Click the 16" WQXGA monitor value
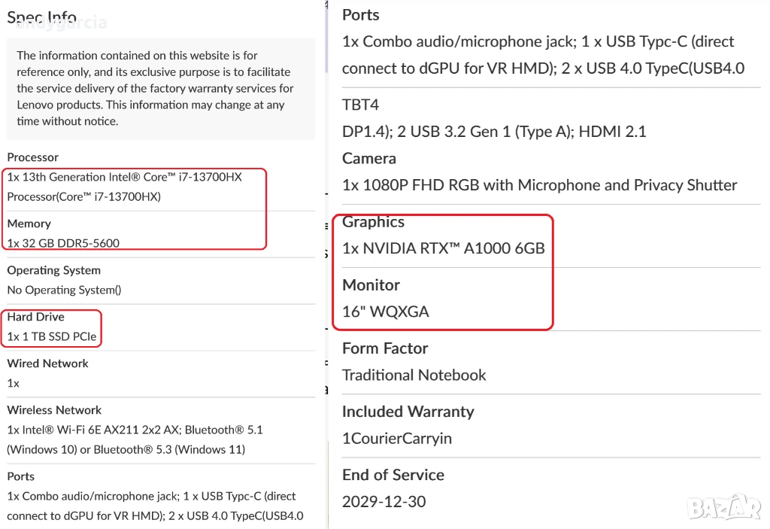The image size is (770, 529). tap(385, 312)
